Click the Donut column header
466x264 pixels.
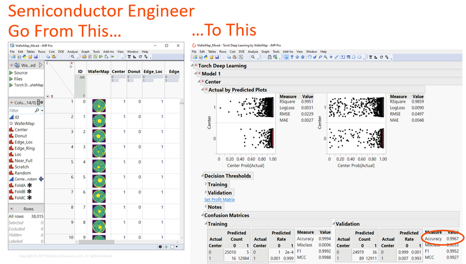pyautogui.click(x=134, y=72)
